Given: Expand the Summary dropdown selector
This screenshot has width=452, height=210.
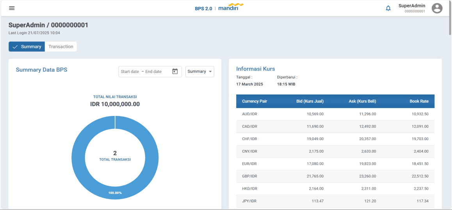Looking at the screenshot, I should (200, 71).
